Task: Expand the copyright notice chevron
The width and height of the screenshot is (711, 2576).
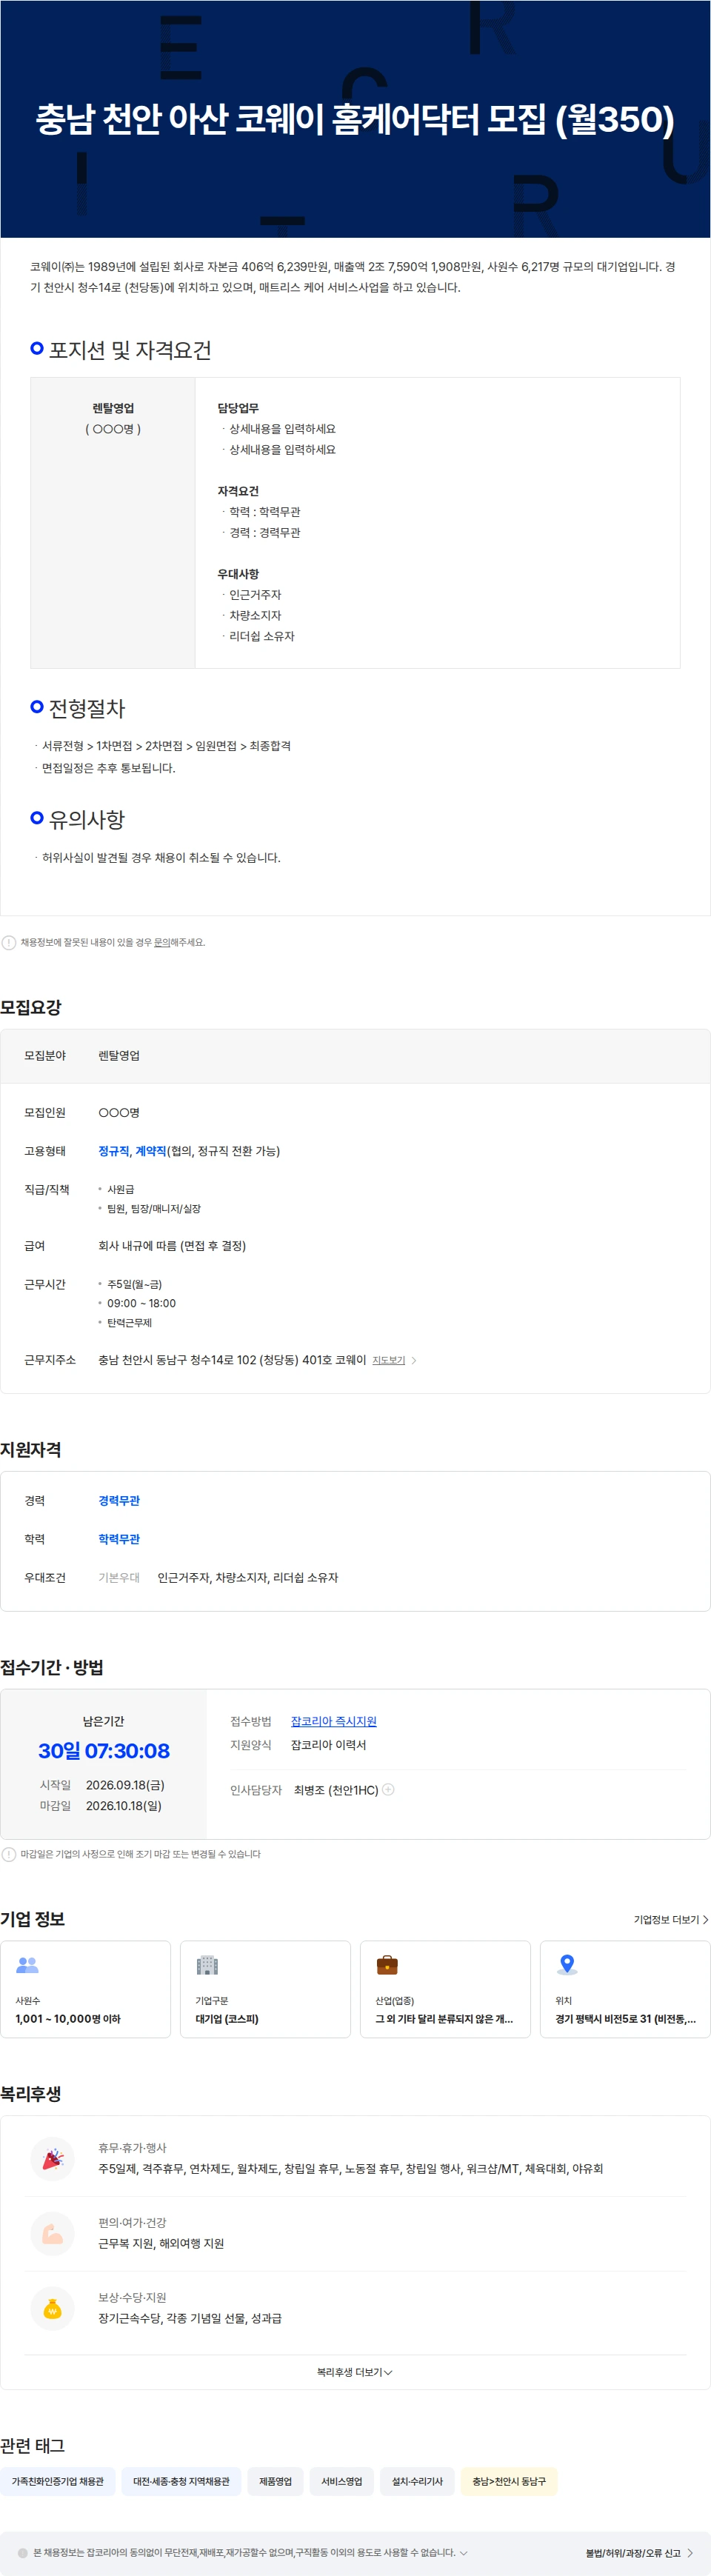Action: click(x=463, y=2553)
